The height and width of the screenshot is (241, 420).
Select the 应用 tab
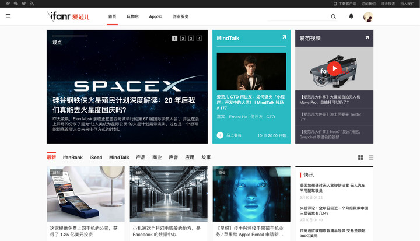point(190,158)
